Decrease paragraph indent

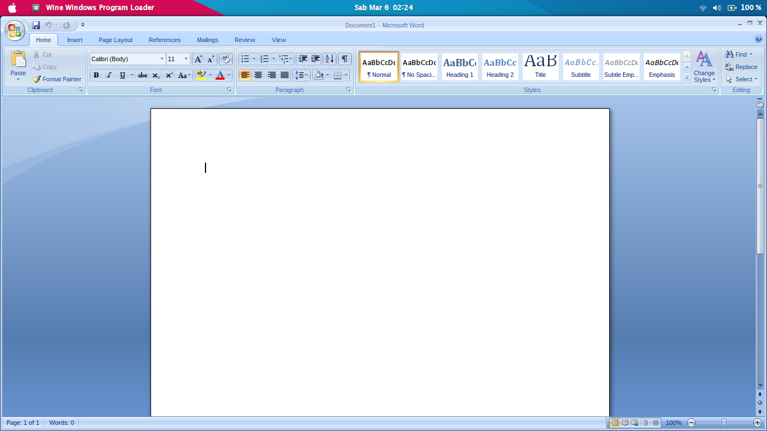(x=303, y=59)
